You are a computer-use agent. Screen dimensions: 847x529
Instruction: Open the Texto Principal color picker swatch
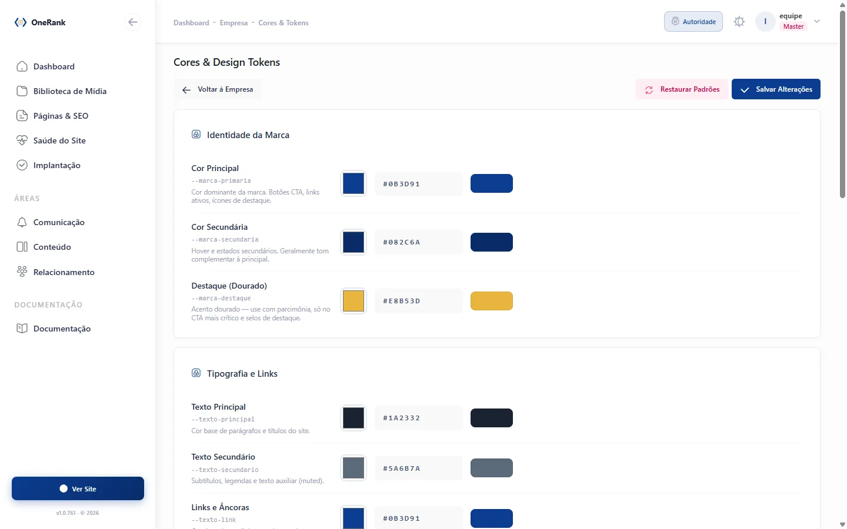[x=354, y=418]
